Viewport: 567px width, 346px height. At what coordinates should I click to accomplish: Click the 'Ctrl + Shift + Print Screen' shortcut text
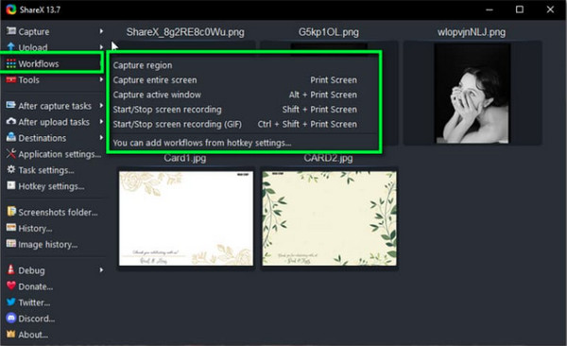click(x=307, y=124)
